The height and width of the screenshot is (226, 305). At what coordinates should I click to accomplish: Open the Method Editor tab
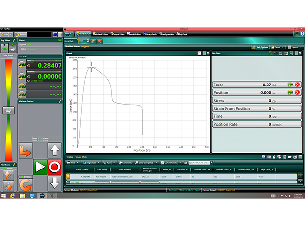tap(103, 34)
